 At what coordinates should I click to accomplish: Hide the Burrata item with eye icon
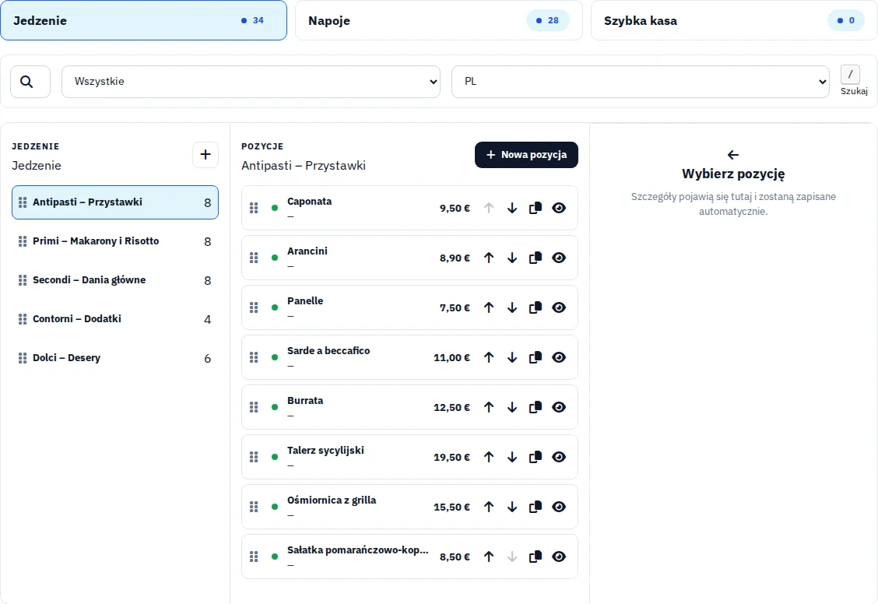pos(559,408)
